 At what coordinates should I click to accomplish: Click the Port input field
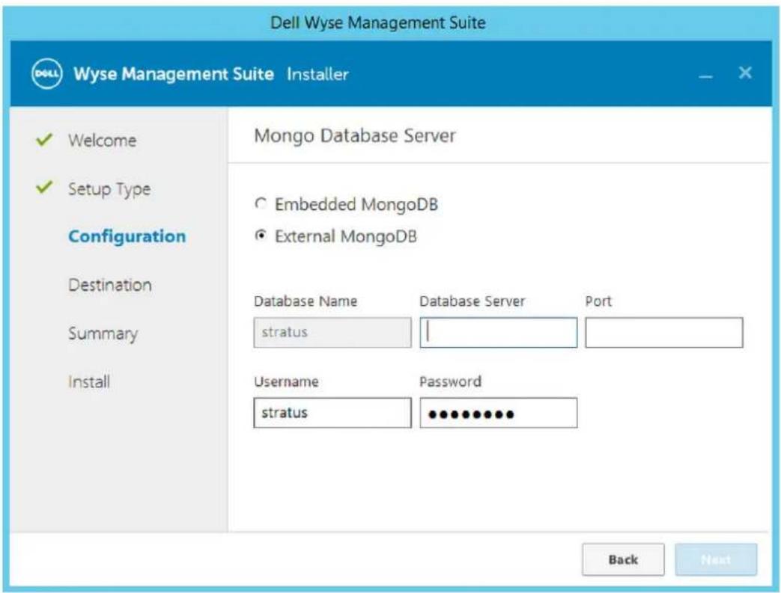pos(664,332)
